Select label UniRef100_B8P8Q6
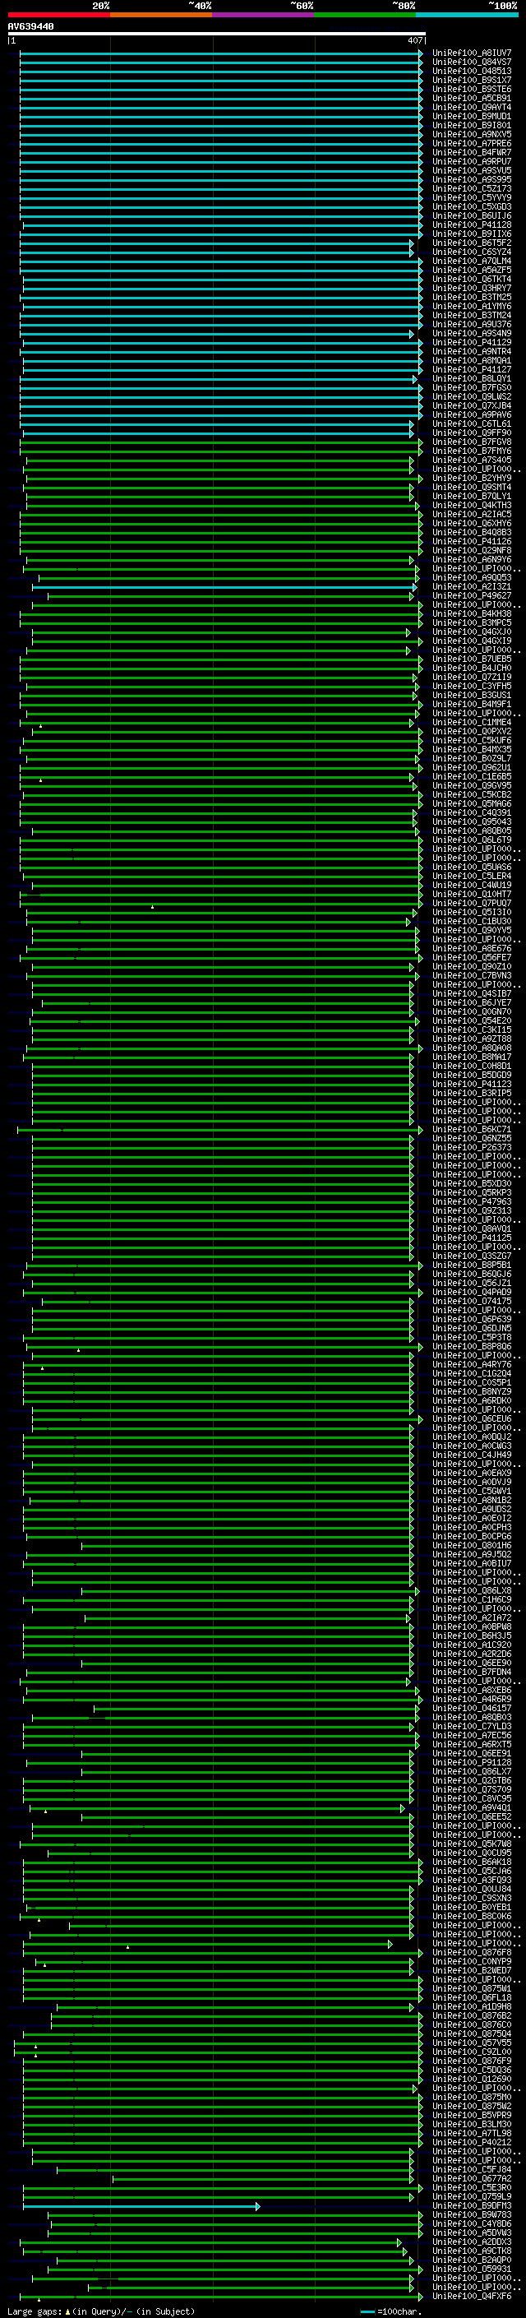The image size is (526, 2318). pyautogui.click(x=471, y=1346)
